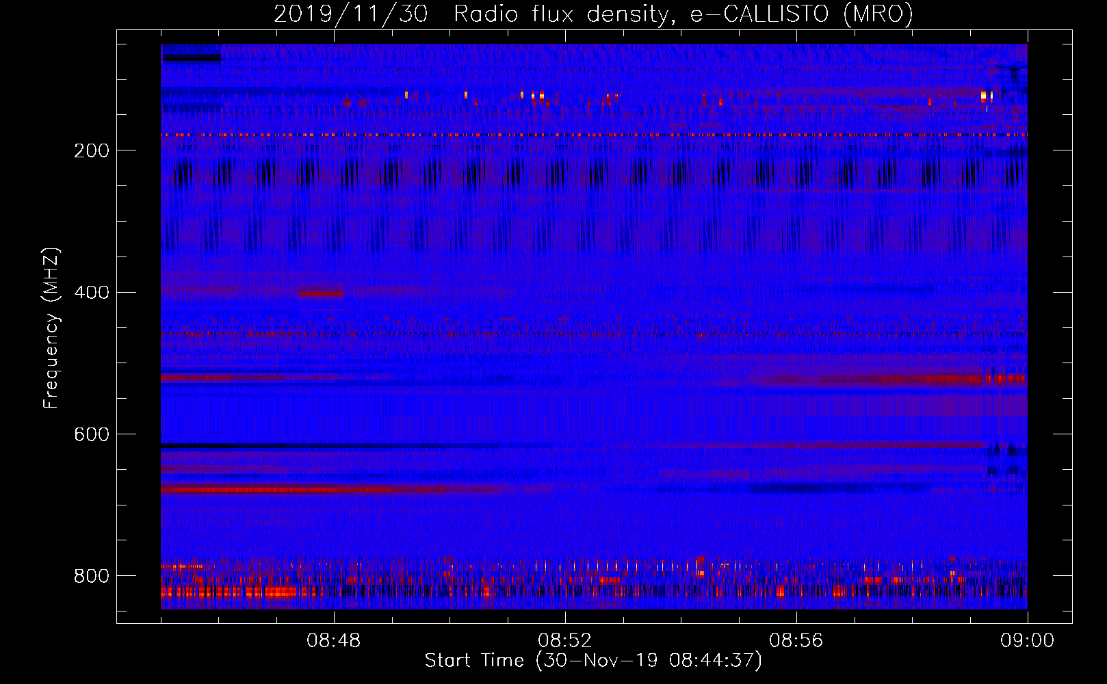Click the 'Start Time (30-Nov-19 08:44:37)' label
Viewport: 1107px width, 684px height.
tap(593, 661)
